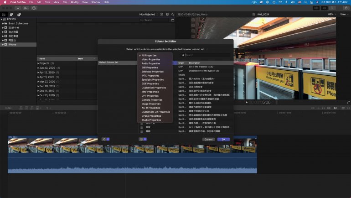Show the photos and audio sidebar
The image size is (351, 198).
11,14
